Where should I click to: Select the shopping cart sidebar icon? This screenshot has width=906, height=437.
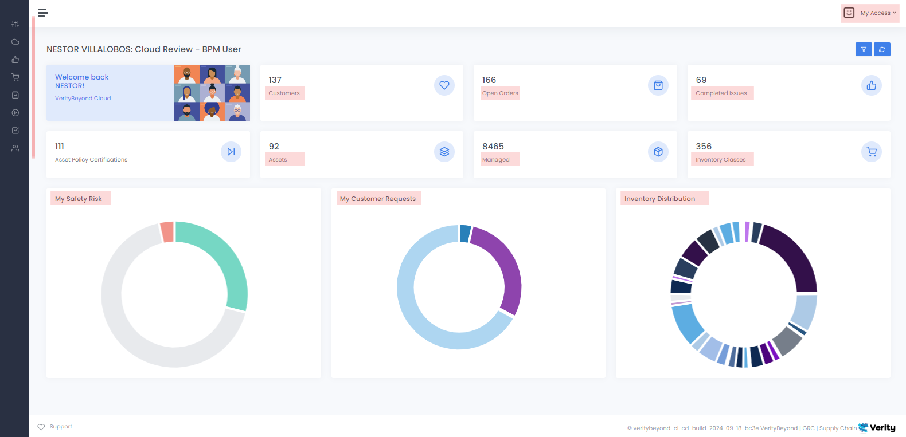point(15,77)
